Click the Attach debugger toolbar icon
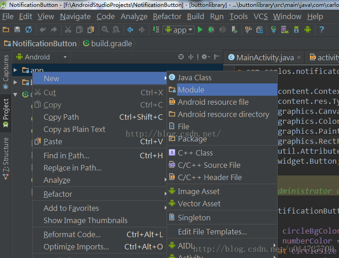Viewport: 339px width, 258px height. click(234, 29)
